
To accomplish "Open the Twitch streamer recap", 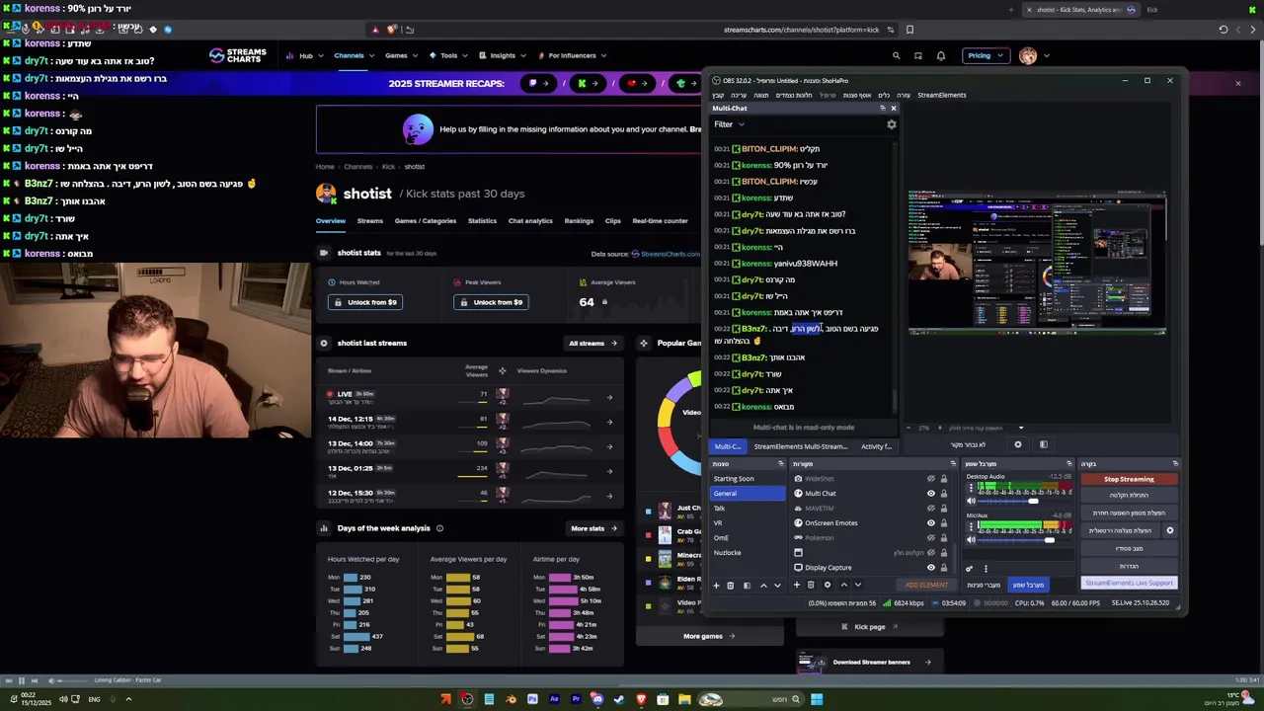I will coord(539,83).
